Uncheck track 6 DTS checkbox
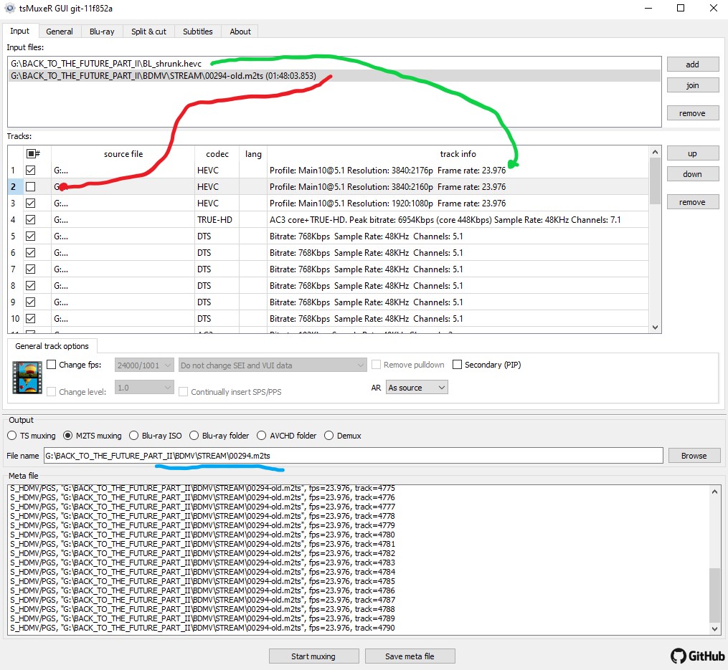The height and width of the screenshot is (670, 728). pos(31,252)
